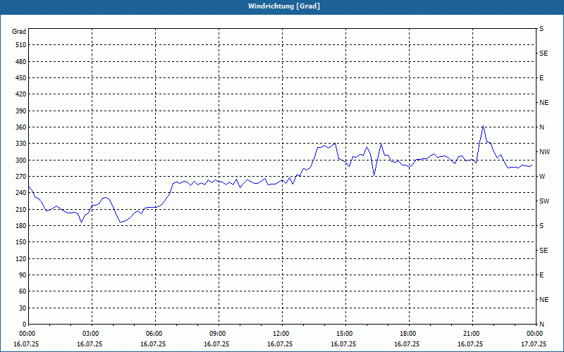Click the 12:00 time label
Screen dimensions: 564x352
(282, 334)
